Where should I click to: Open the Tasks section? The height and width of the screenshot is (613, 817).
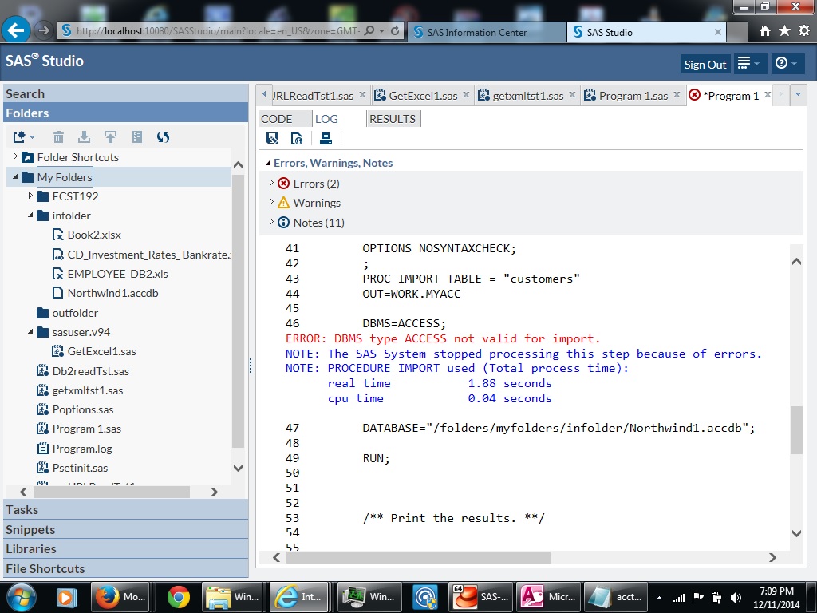pos(126,510)
